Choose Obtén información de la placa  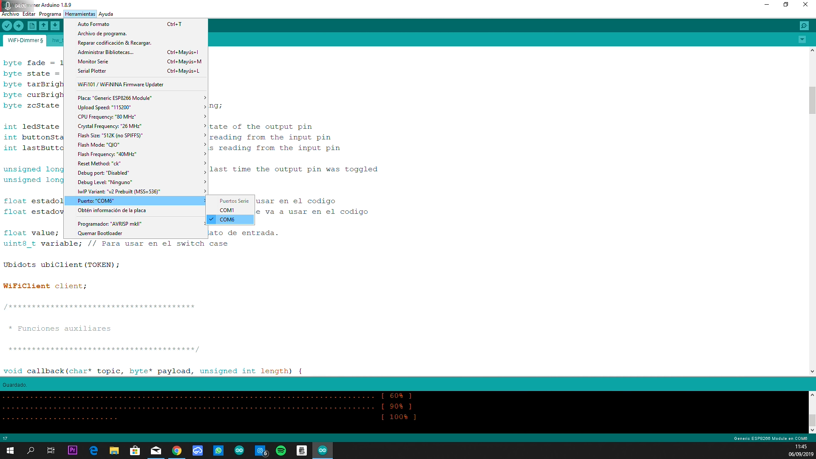click(x=136, y=210)
